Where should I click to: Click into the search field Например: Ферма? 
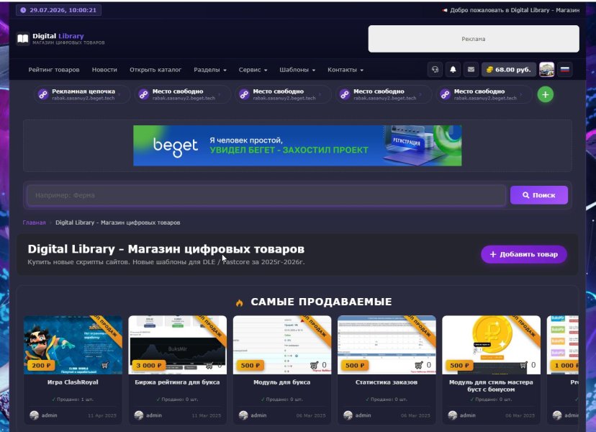(266, 195)
